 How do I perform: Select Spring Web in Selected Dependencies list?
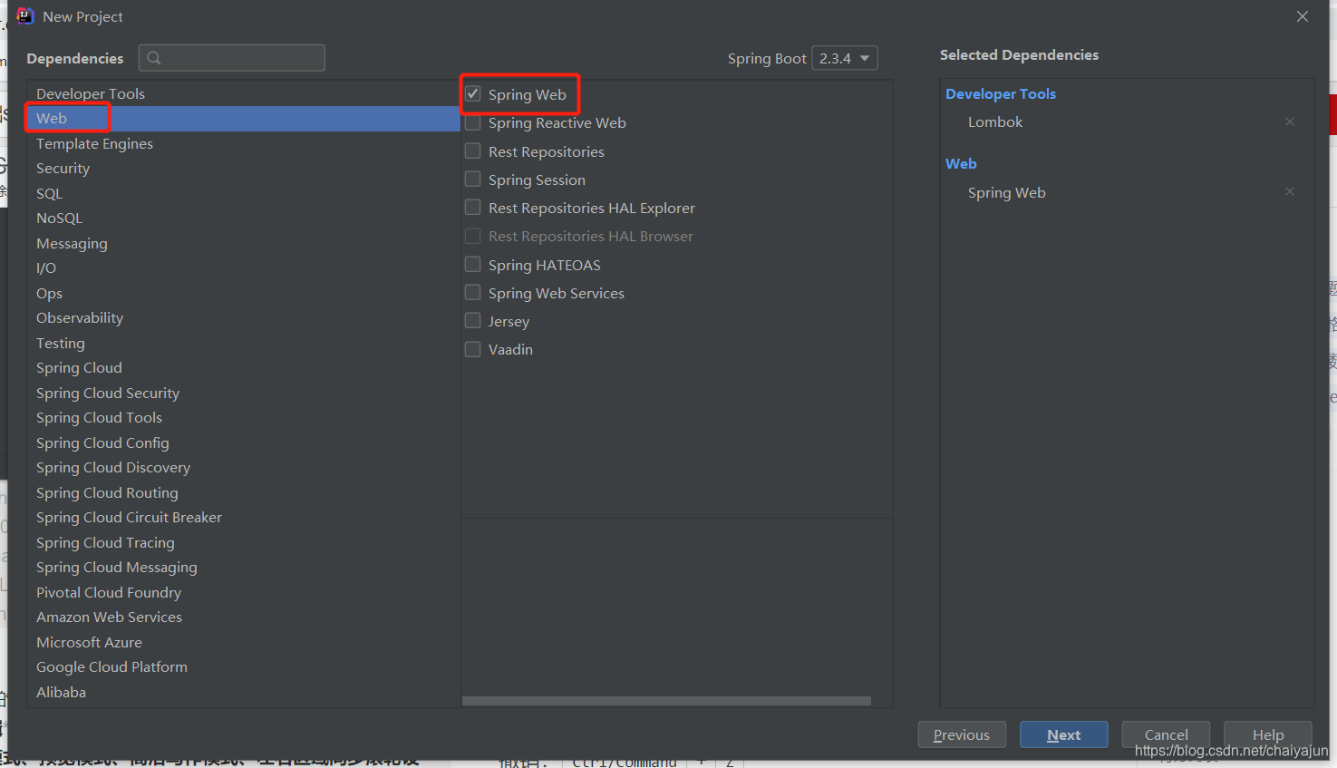[x=1007, y=192]
